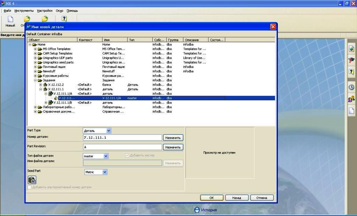Click the Отмена button
This screenshot has width=357, height=216.
(x=262, y=198)
